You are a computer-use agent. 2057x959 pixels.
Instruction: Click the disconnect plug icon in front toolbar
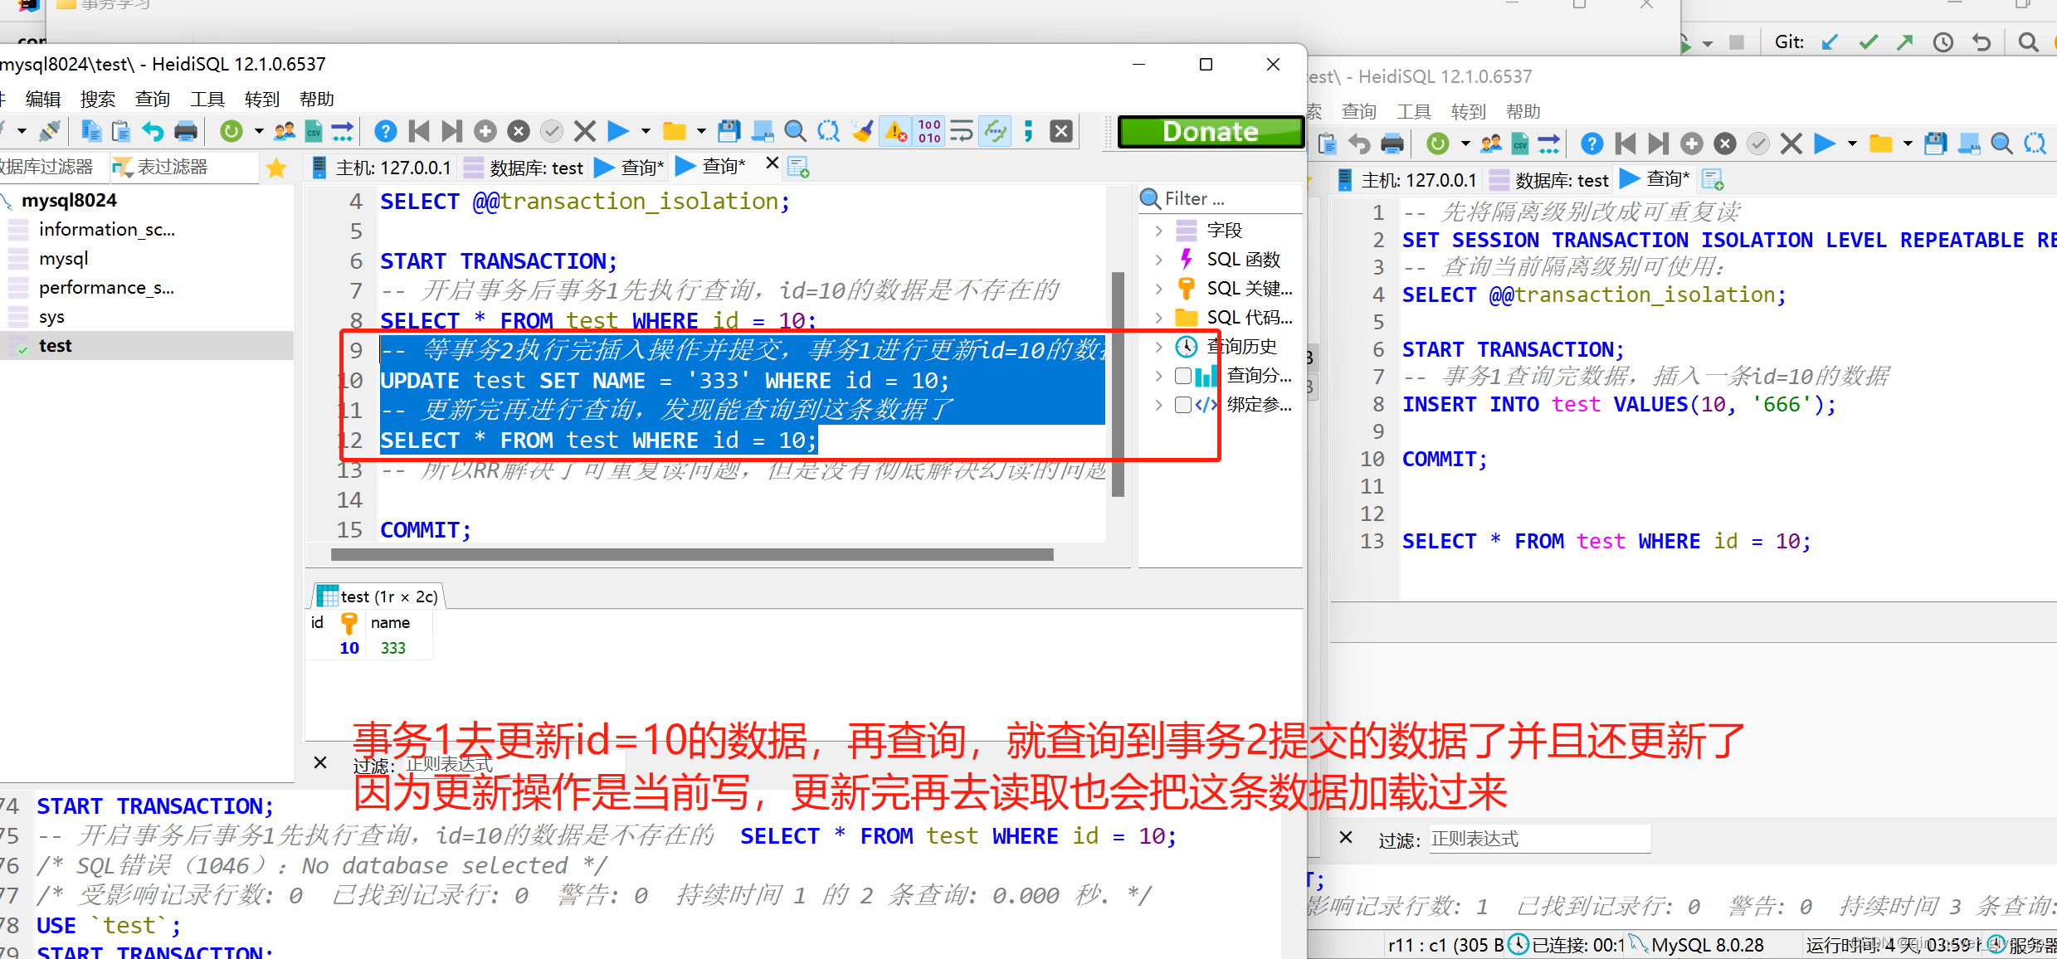(49, 131)
